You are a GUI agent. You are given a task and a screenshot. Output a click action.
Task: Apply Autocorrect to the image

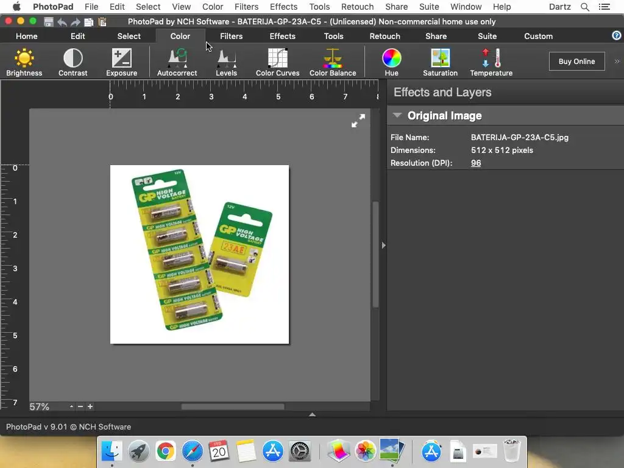coord(177,62)
